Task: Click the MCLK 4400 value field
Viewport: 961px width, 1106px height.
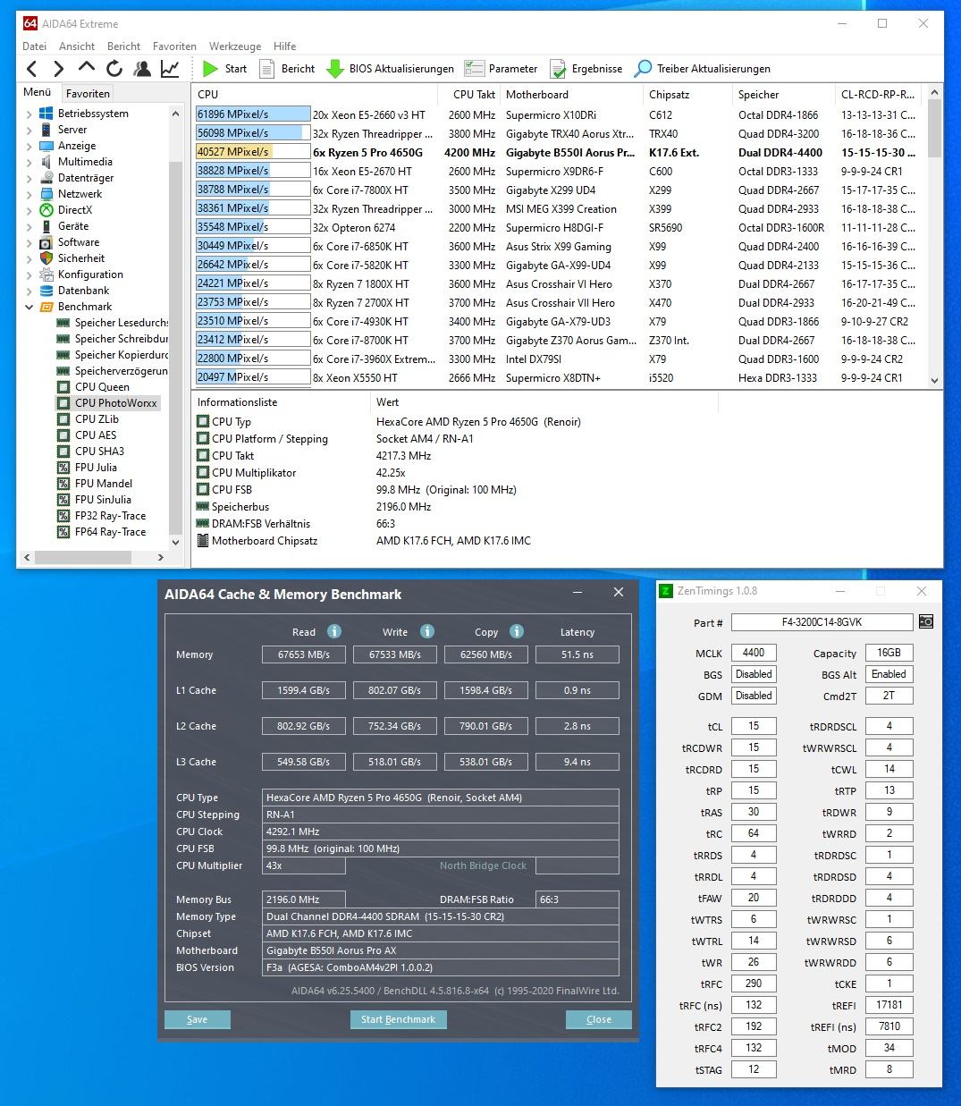Action: point(753,653)
